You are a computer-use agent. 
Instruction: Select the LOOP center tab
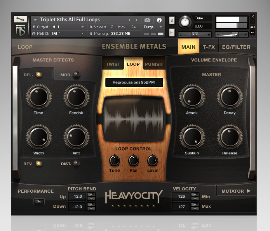[x=133, y=64]
